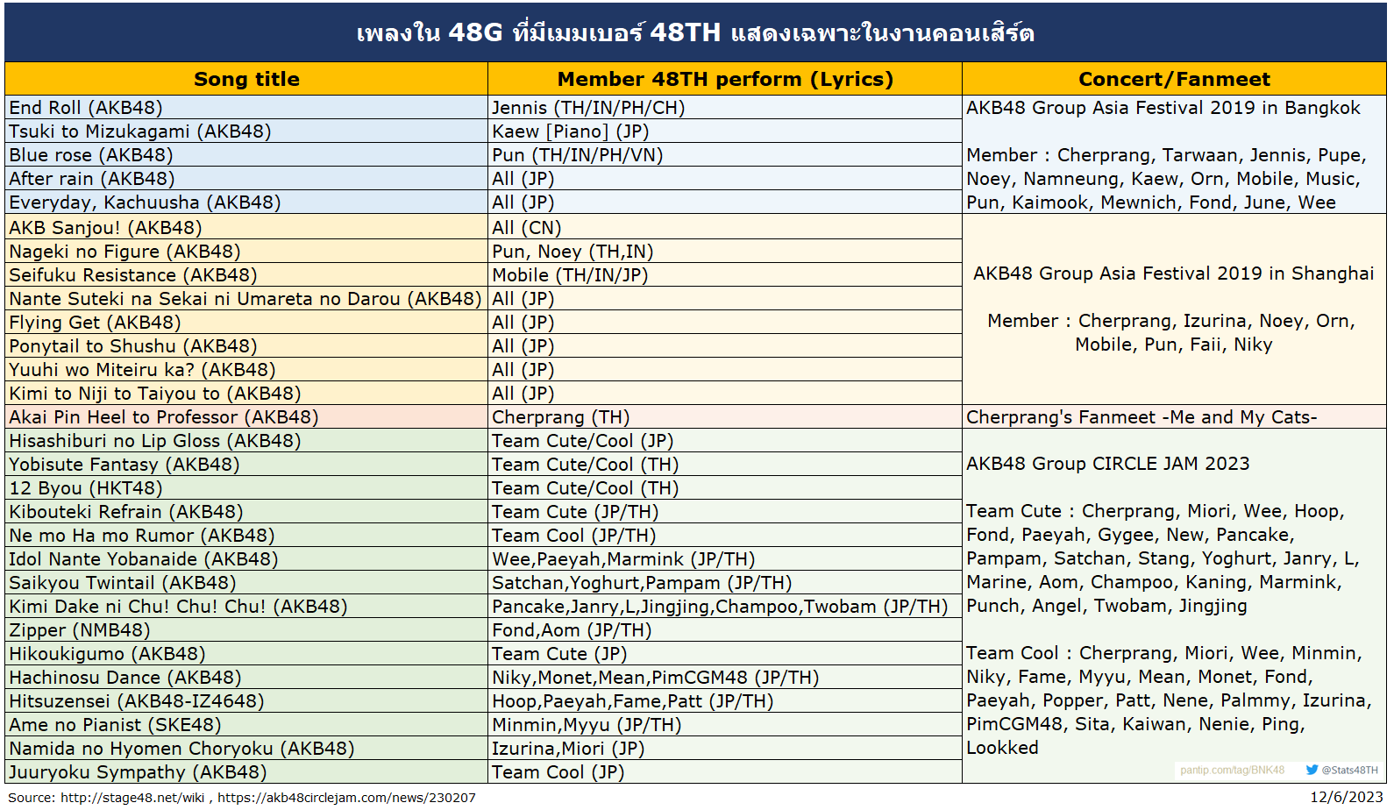Click Cherprang's Fanmeet -Me and My Cats-
The image size is (1394, 810).
click(1142, 417)
